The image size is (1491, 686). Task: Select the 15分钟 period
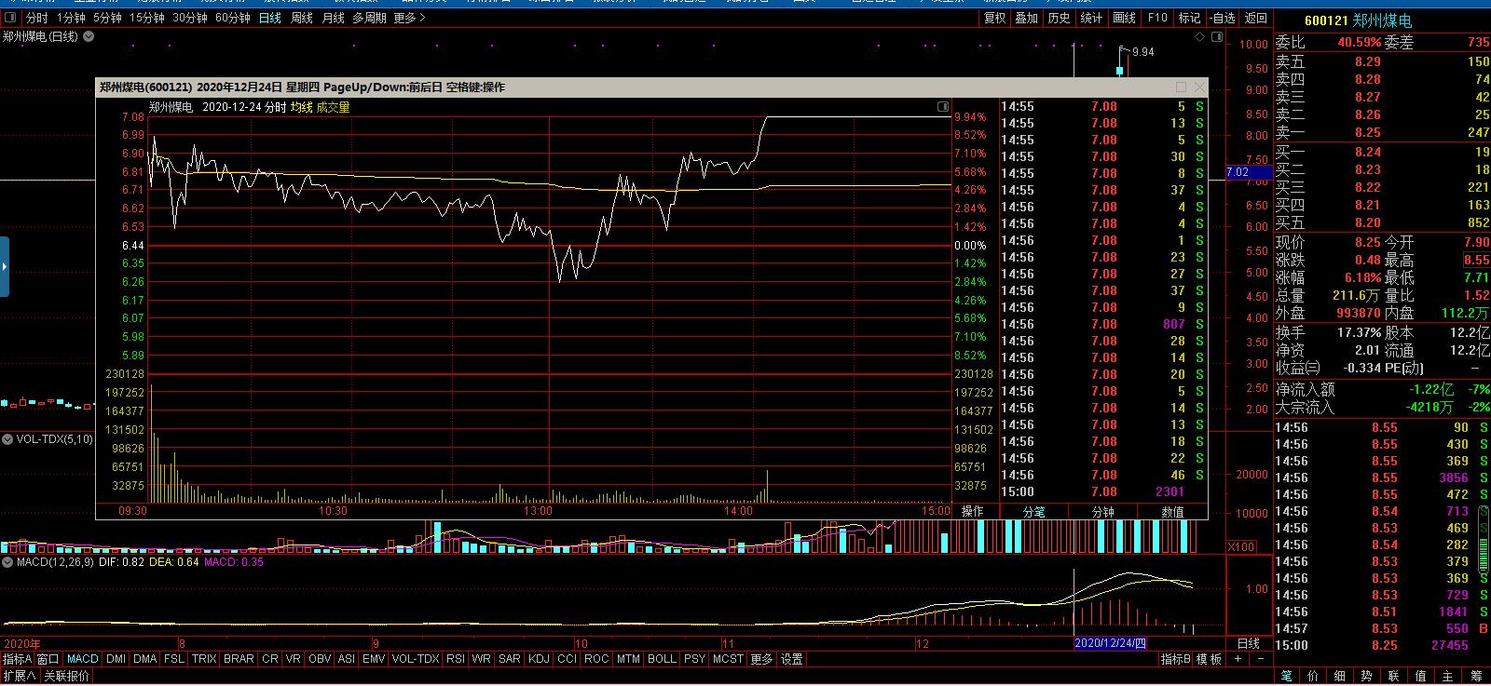click(x=147, y=18)
